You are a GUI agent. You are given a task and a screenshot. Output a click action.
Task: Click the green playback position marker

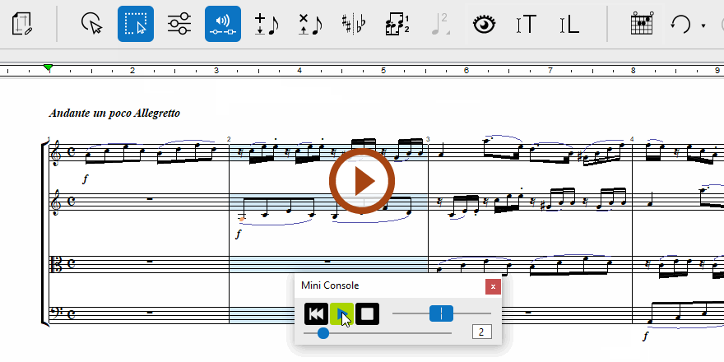pyautogui.click(x=48, y=67)
